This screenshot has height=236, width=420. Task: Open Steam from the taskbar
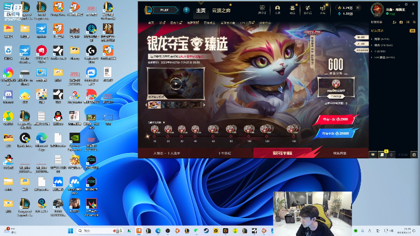[206, 231]
